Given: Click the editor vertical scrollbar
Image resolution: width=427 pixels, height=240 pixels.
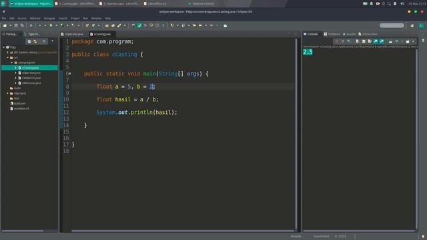Looking at the screenshot, I should pos(296,133).
